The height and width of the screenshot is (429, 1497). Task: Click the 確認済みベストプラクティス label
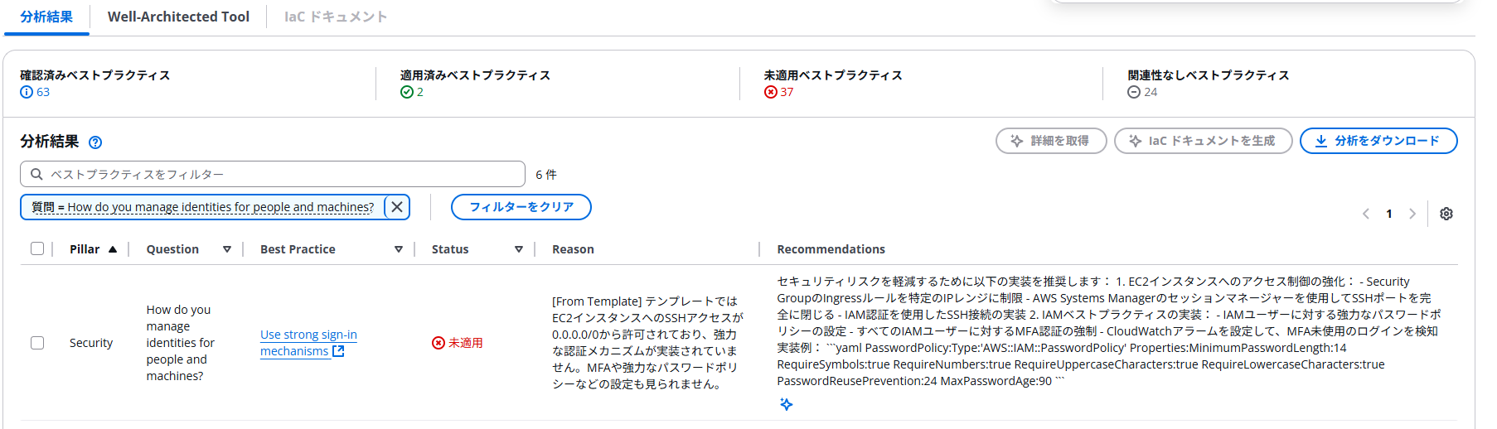point(95,75)
